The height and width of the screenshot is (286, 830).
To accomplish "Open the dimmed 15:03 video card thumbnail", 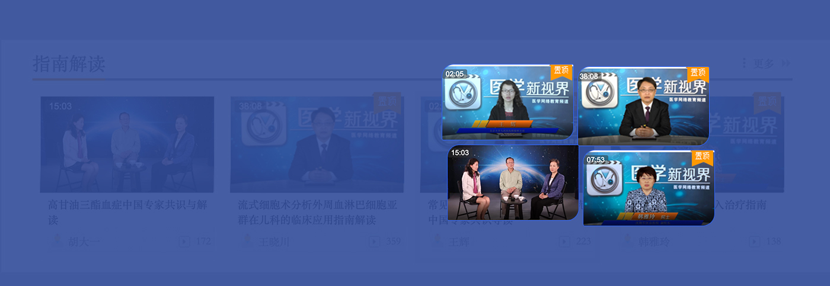I will point(127,144).
